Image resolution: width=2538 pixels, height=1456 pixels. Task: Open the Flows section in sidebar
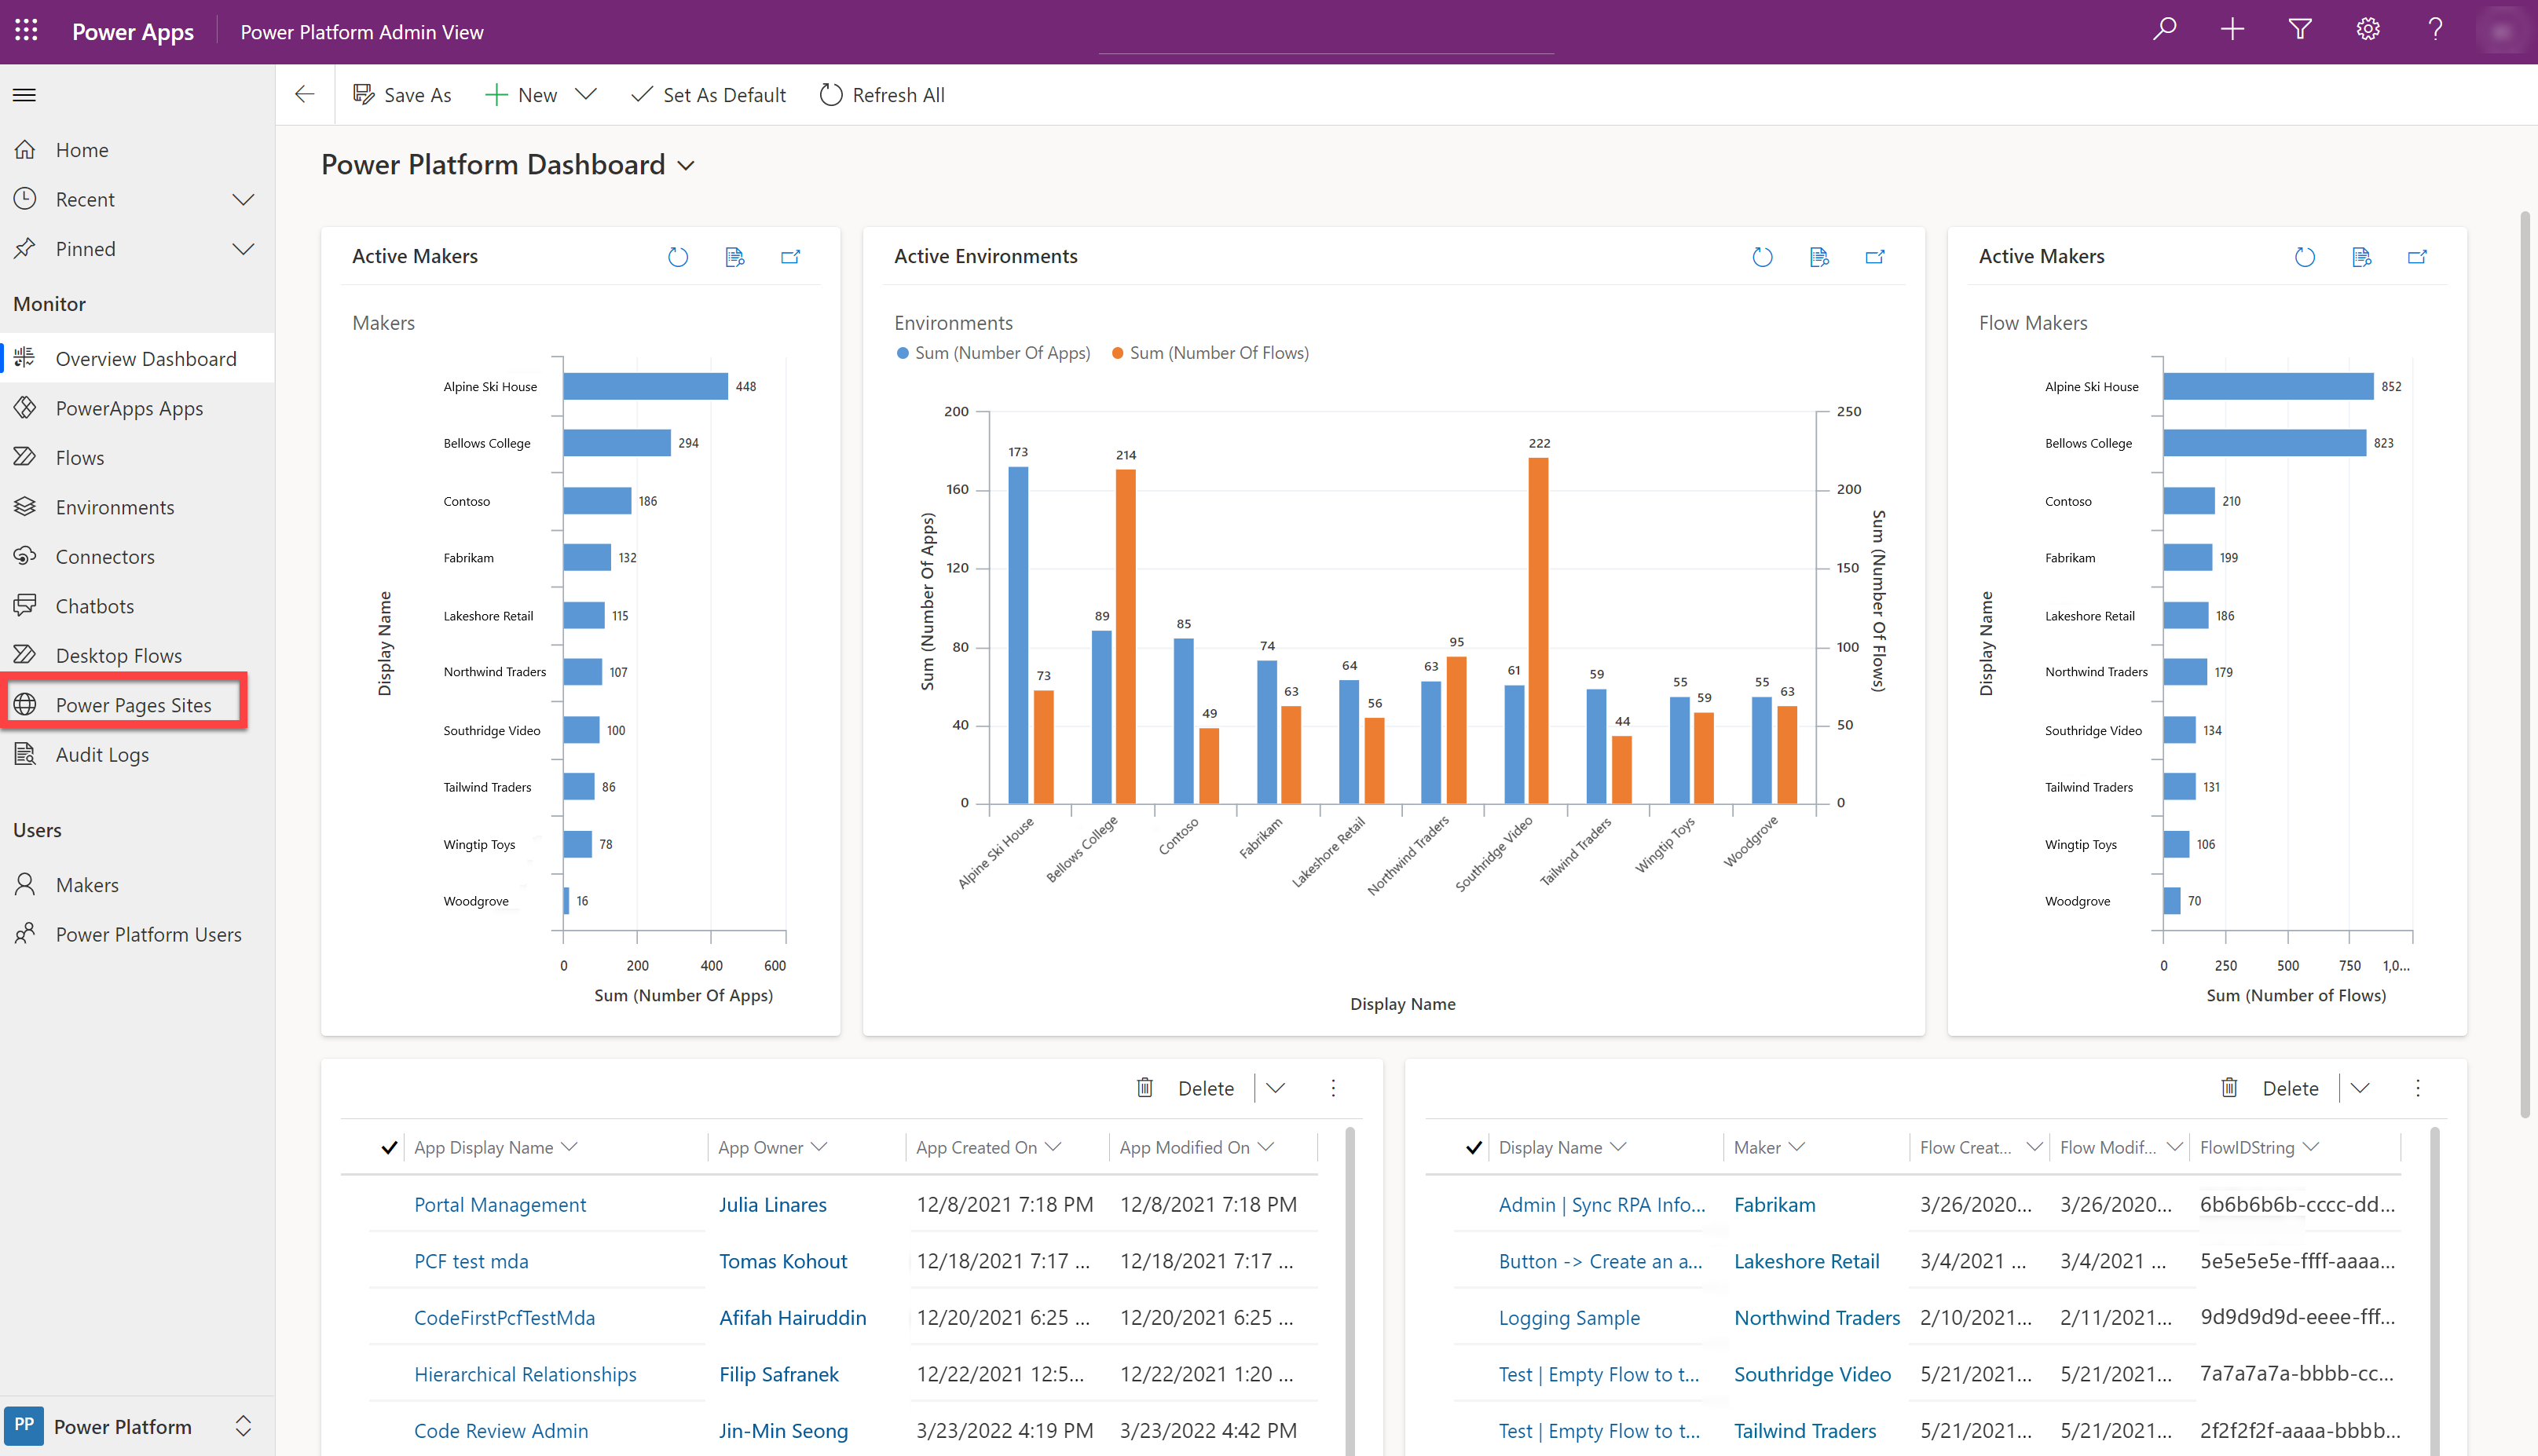click(x=80, y=457)
